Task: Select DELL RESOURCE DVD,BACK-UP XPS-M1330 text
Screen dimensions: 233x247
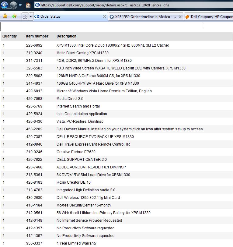Action: click(95, 136)
